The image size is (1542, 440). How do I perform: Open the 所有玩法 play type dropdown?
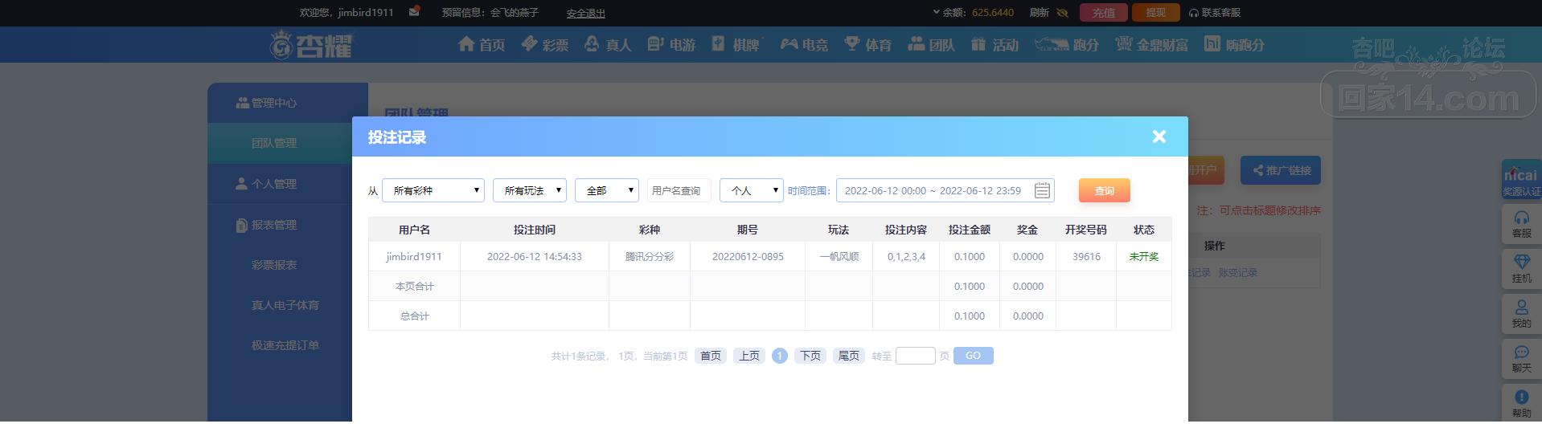coord(530,190)
